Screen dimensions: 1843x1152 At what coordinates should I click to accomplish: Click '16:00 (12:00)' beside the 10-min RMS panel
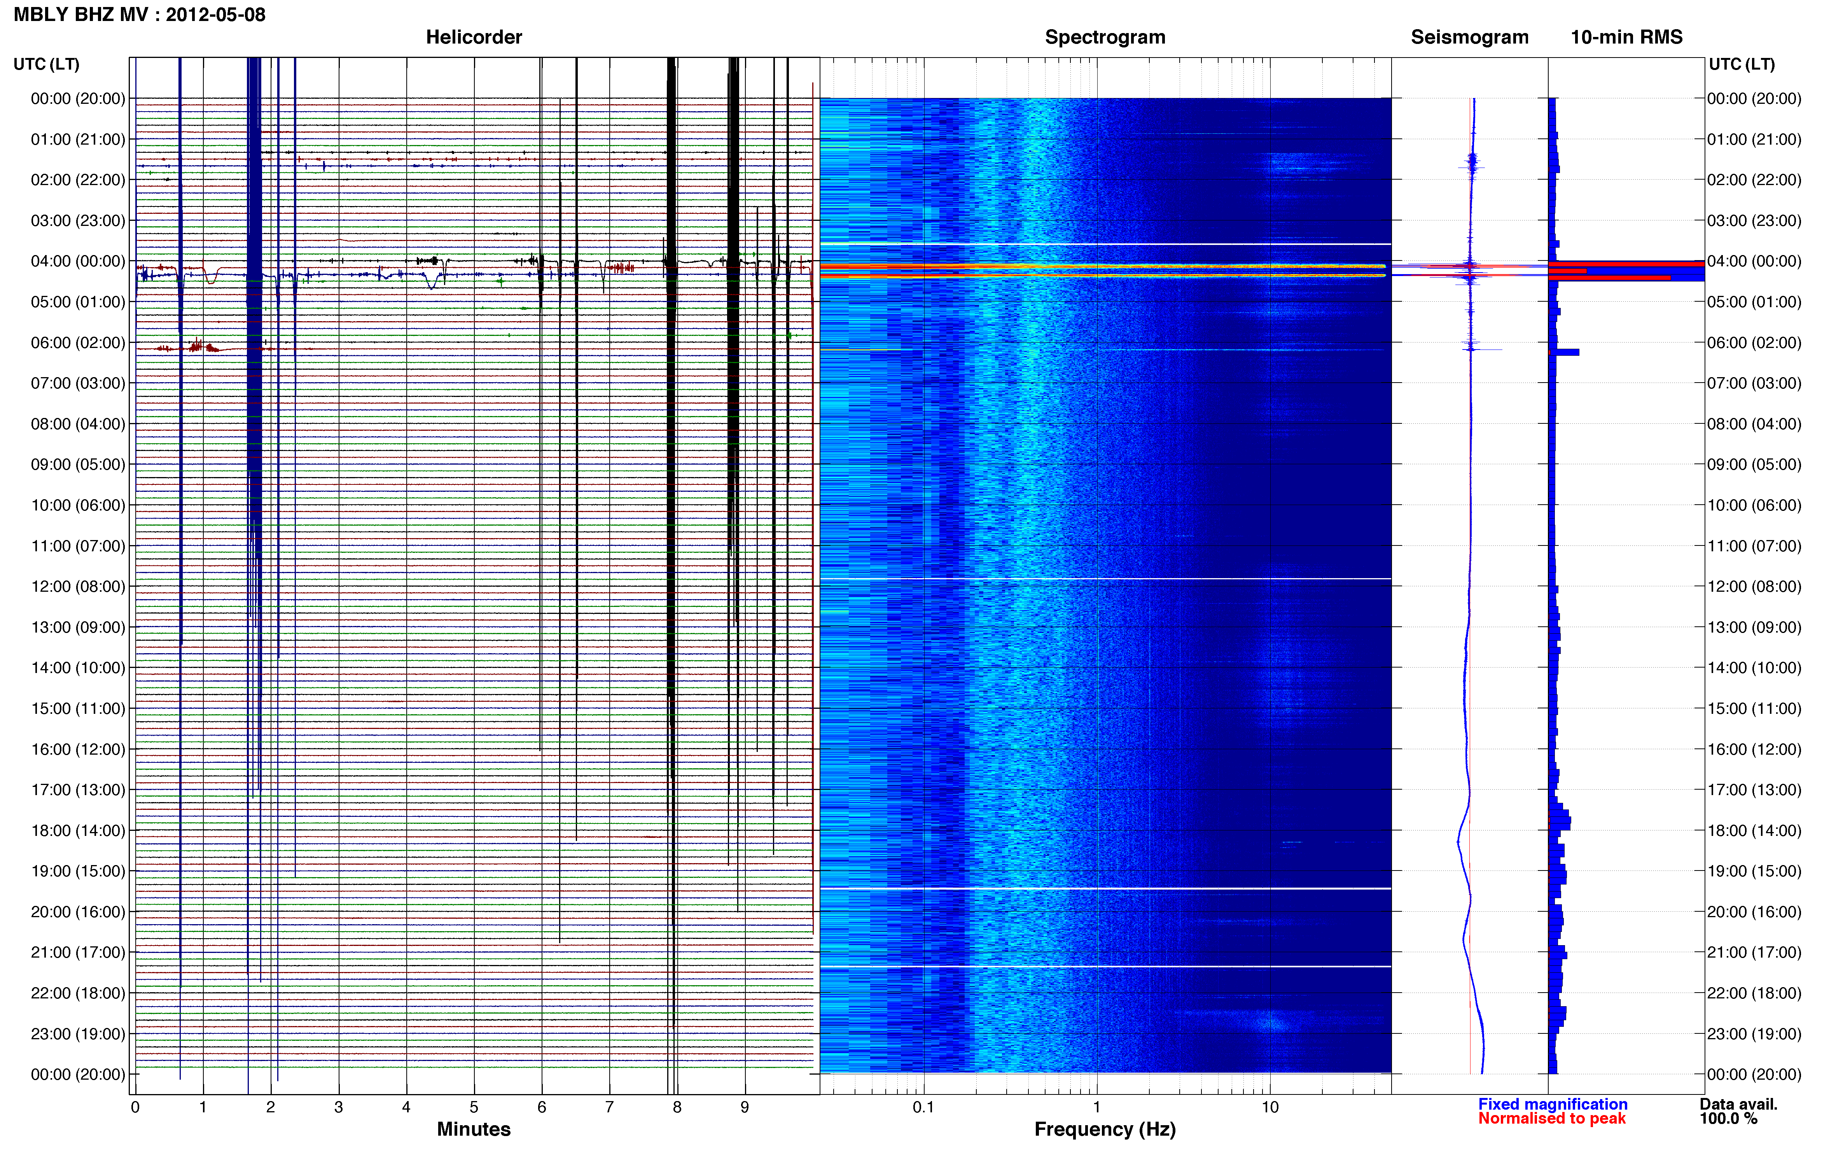(x=1754, y=749)
